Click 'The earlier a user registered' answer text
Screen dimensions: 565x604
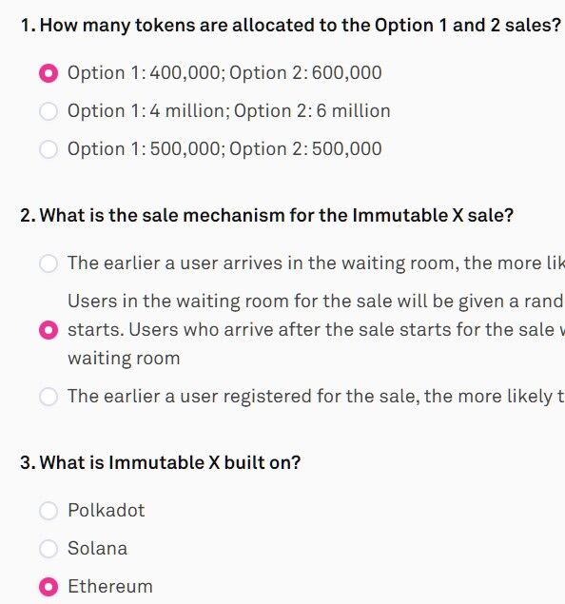click(x=316, y=396)
